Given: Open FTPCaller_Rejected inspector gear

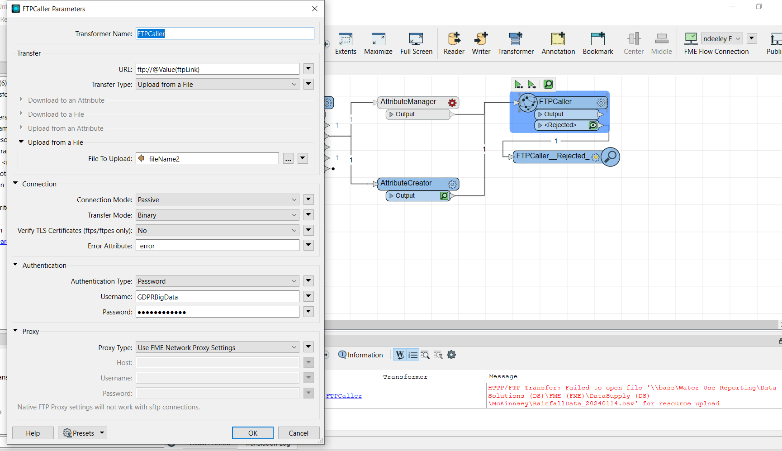Looking at the screenshot, I should pyautogui.click(x=596, y=157).
